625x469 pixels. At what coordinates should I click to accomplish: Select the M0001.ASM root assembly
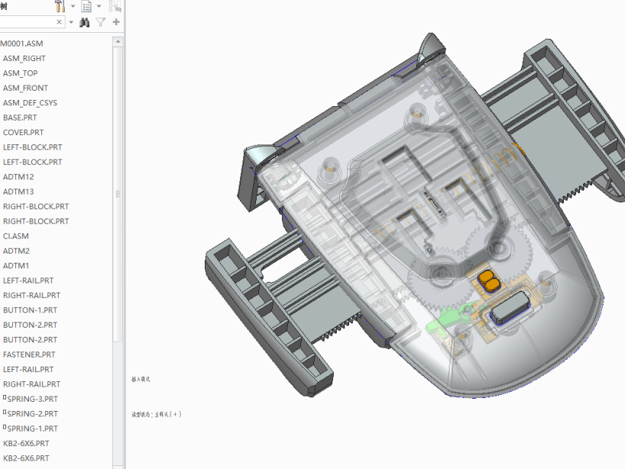coord(21,44)
